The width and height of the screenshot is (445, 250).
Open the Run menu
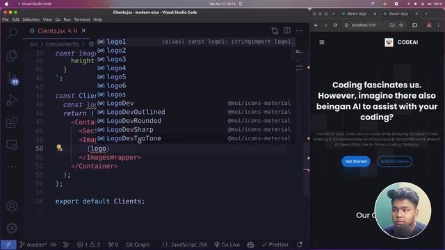(67, 19)
